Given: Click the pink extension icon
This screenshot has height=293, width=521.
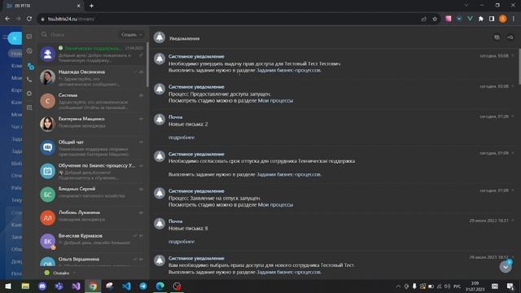Looking at the screenshot, I should point(449,19).
